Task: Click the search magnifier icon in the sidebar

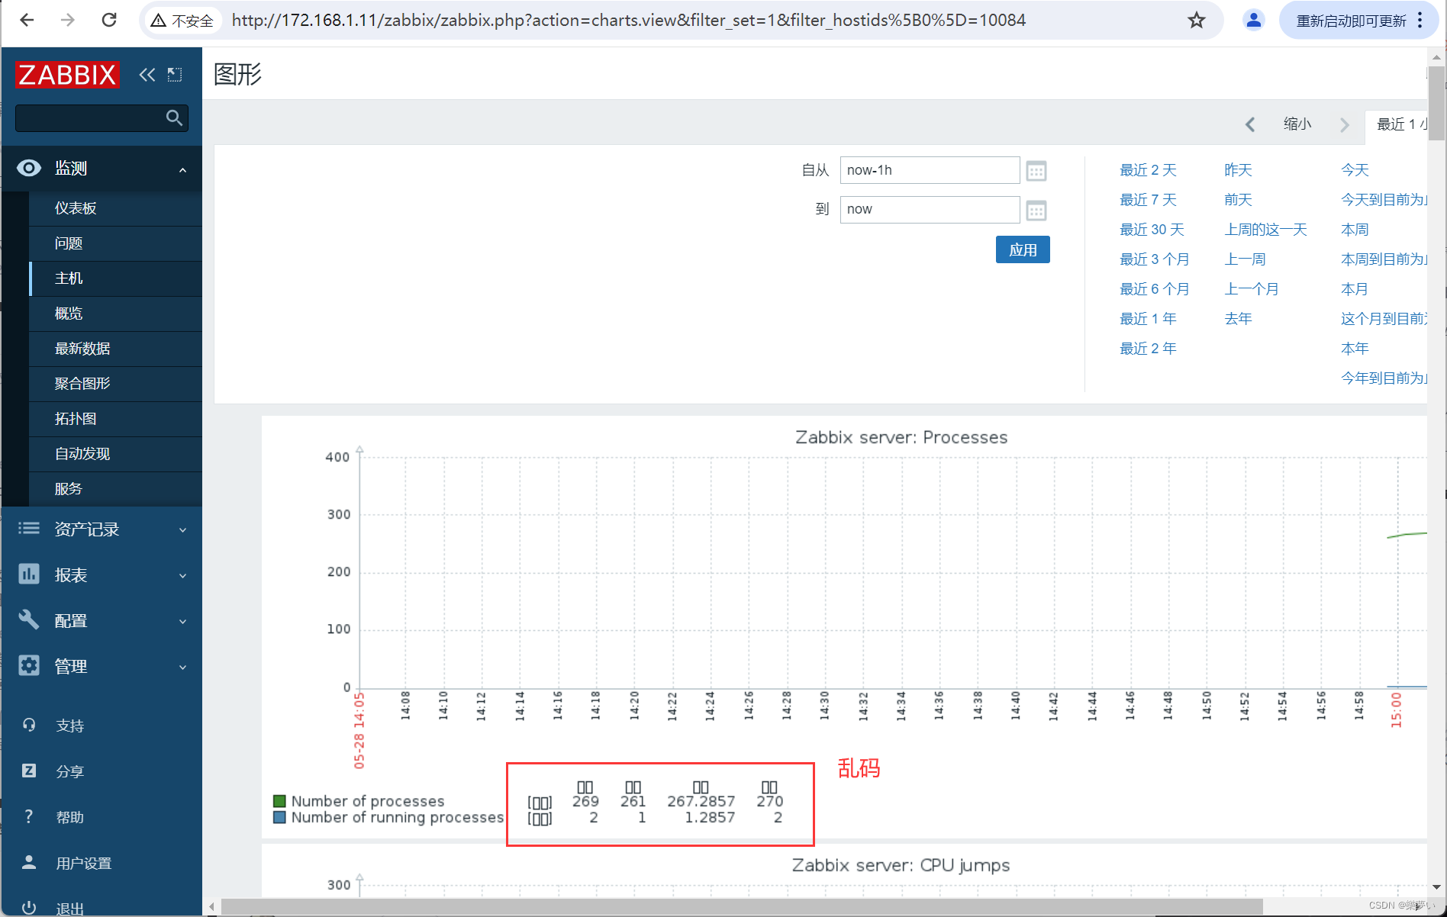Action: click(174, 118)
